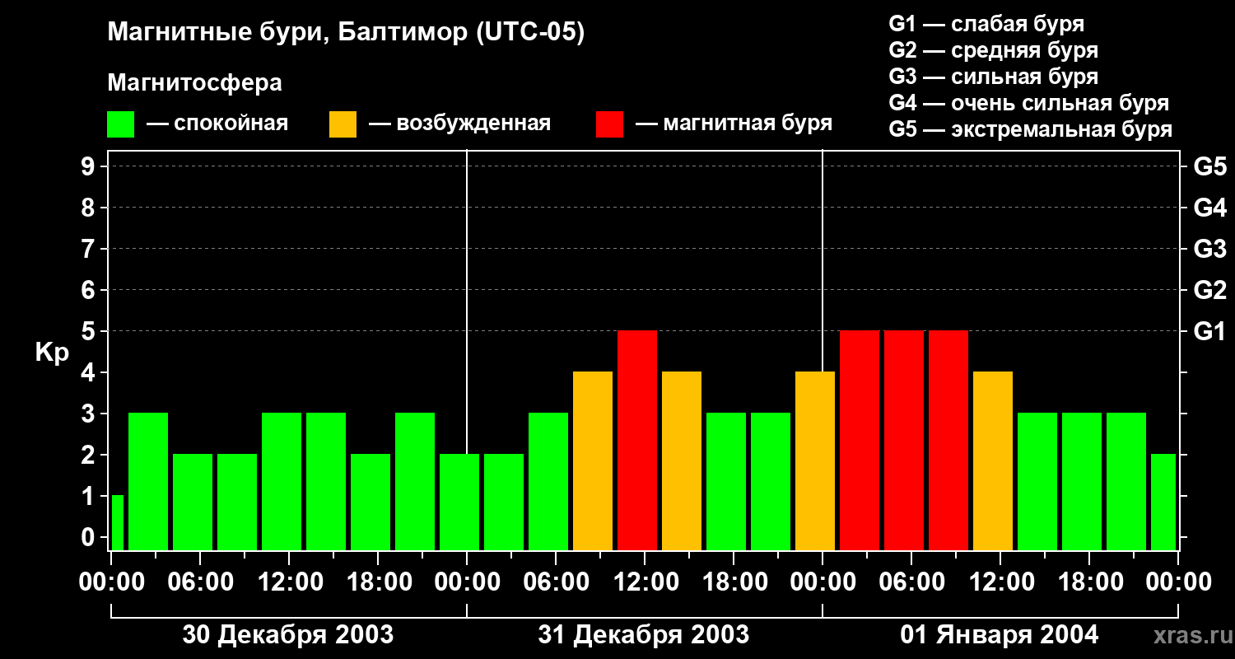Viewport: 1235px width, 659px height.
Task: Click the legend label '— магнитная буря'
Action: (734, 124)
